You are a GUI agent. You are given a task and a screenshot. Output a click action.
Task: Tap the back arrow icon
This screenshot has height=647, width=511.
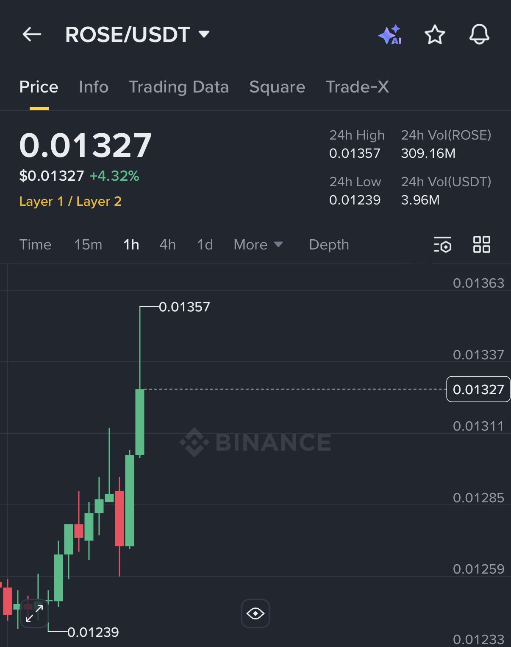[x=32, y=34]
